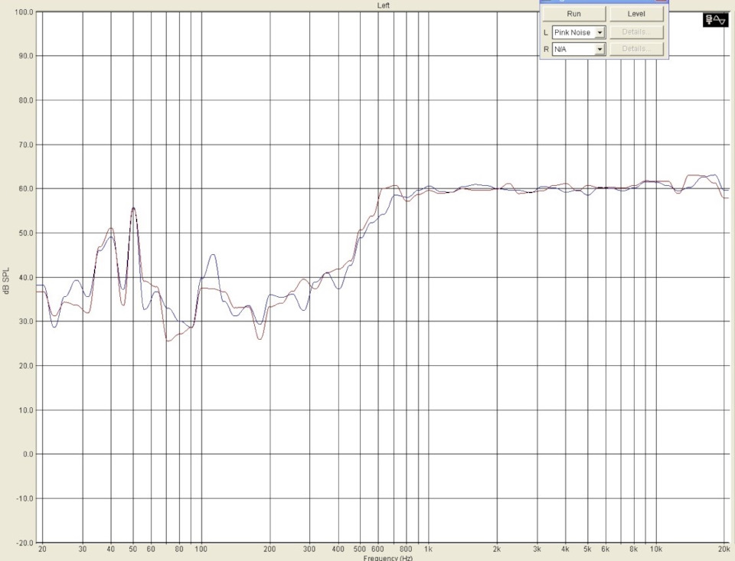This screenshot has height=561, width=735.
Task: Click the blue trace peak near 100 Hz
Action: (213, 256)
